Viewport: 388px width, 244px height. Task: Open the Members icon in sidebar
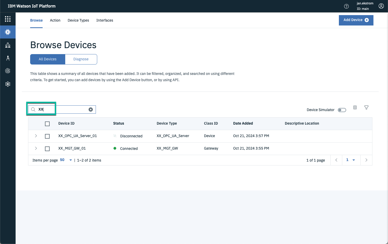click(8, 45)
